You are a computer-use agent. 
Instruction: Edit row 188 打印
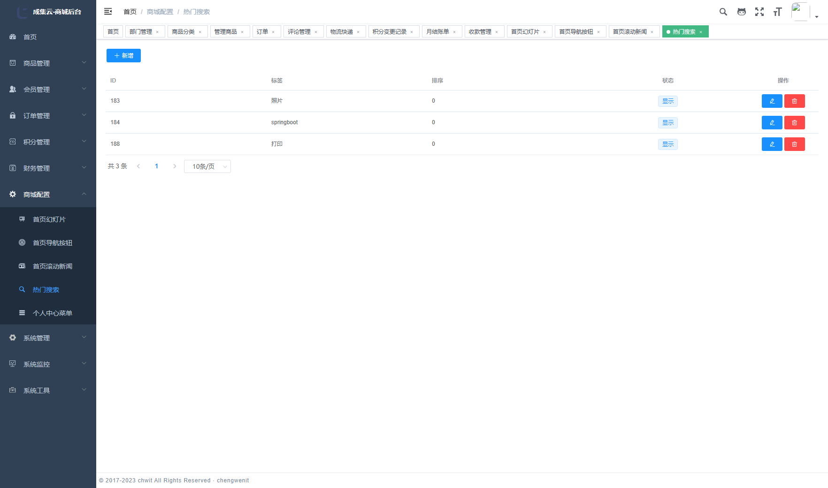tap(772, 144)
